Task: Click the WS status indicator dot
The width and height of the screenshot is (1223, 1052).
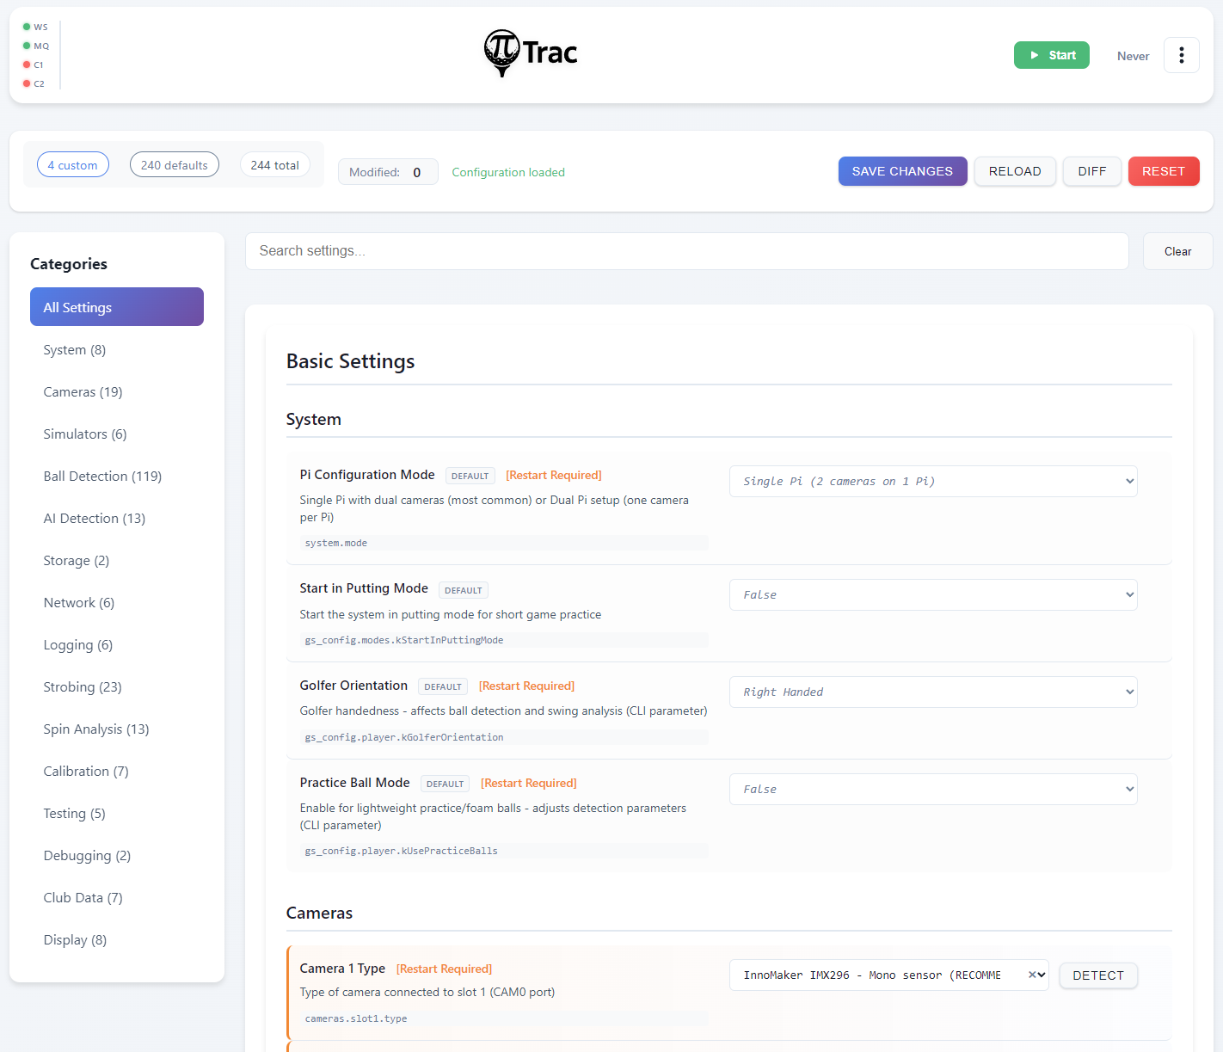Action: click(27, 27)
